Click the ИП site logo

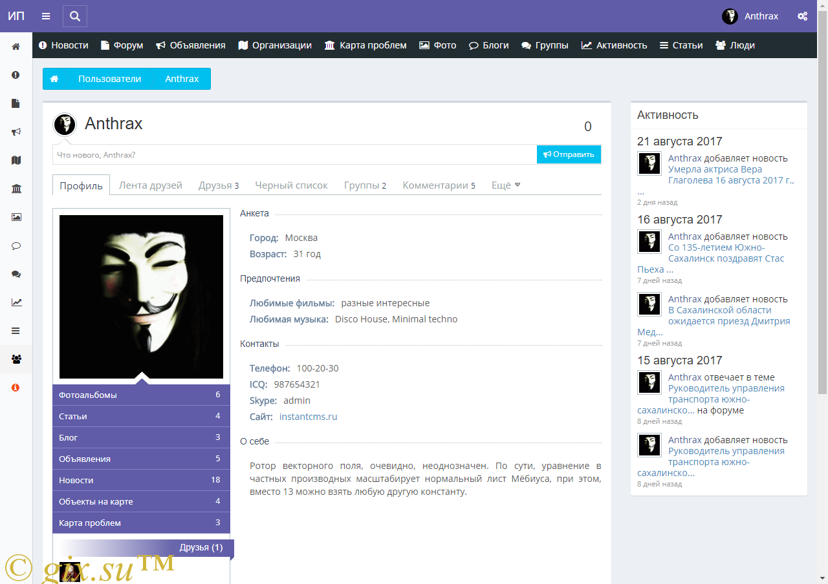click(16, 16)
